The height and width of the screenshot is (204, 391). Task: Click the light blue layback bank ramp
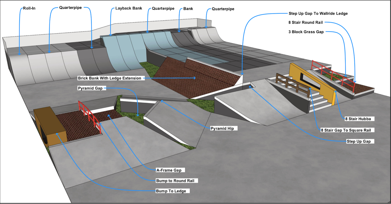[124, 52]
